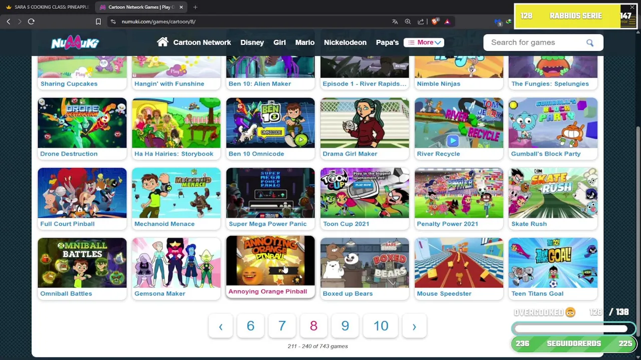This screenshot has height=360, width=641.
Task: Click the Hangin' with Funshine link
Action: (169, 83)
